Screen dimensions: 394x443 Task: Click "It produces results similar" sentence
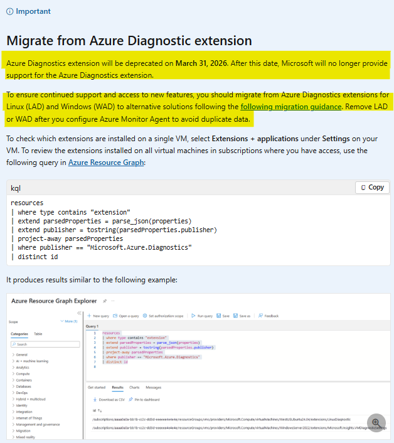92,280
